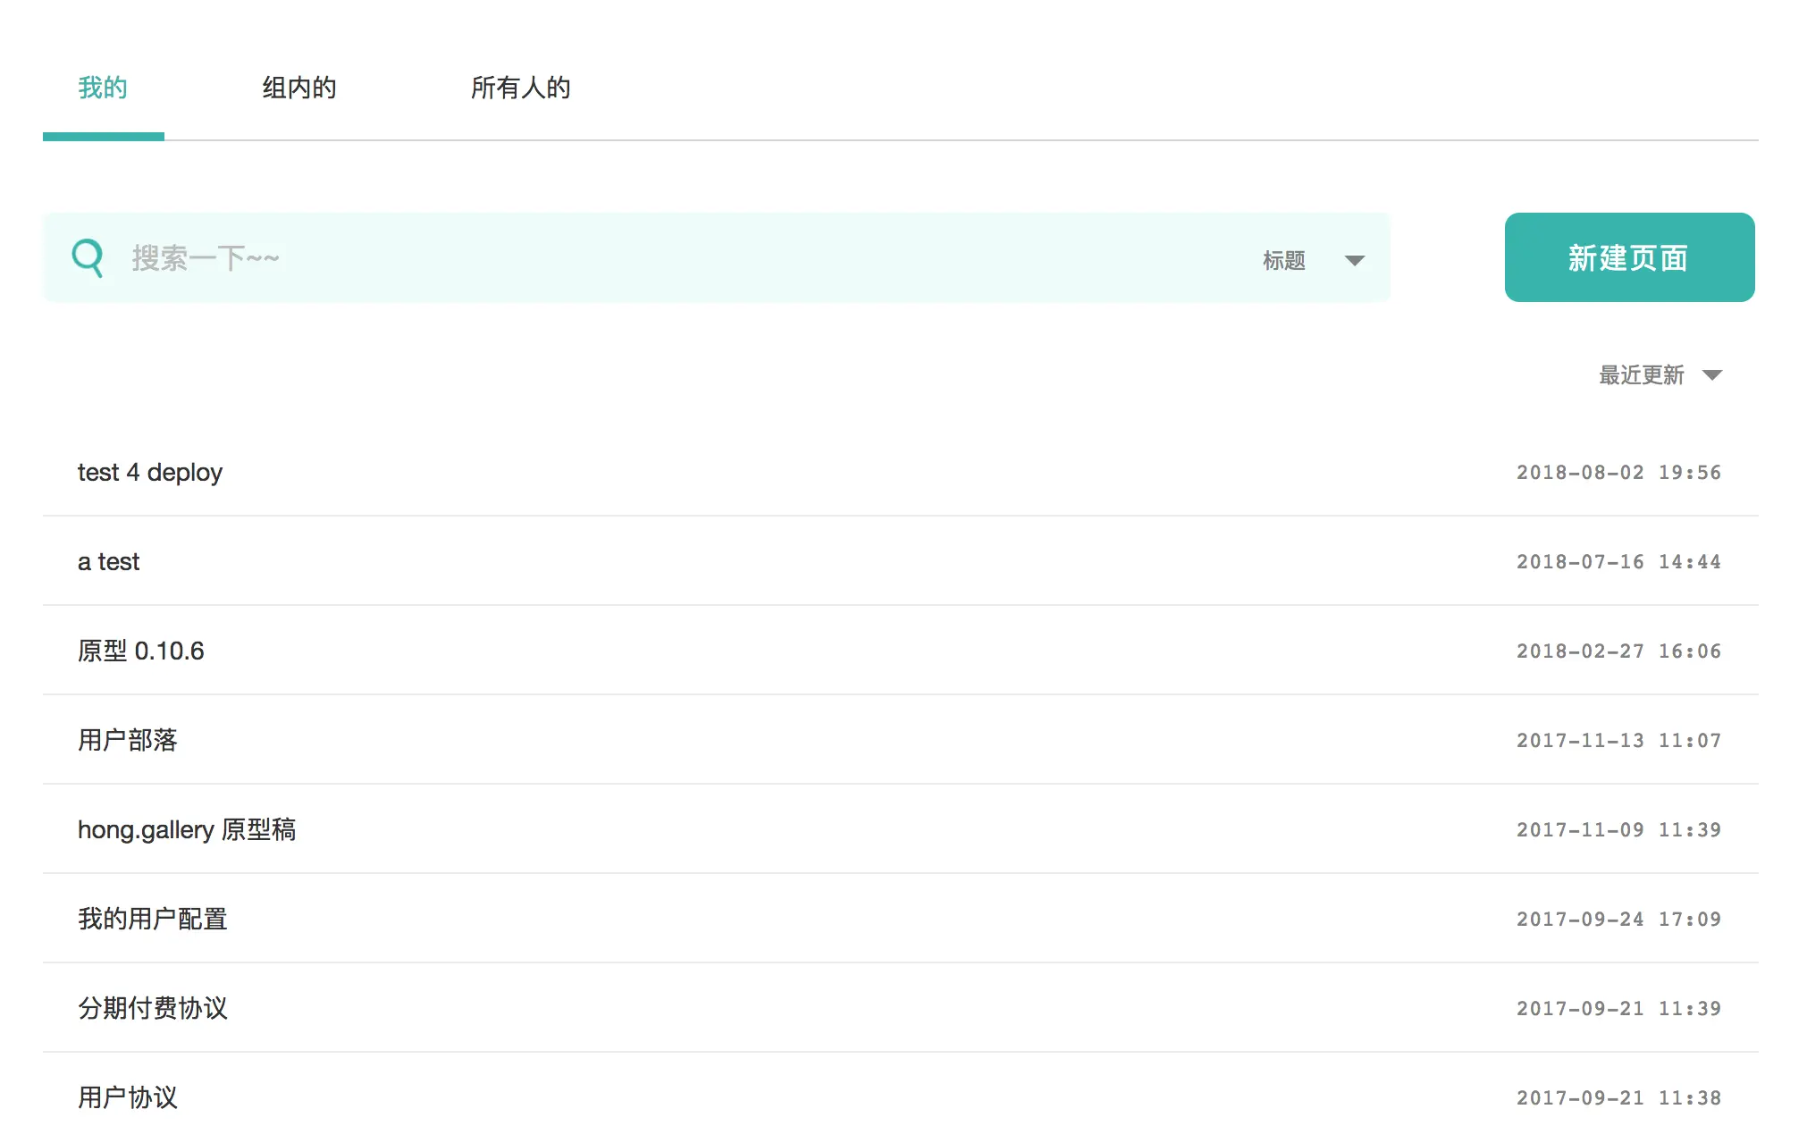Click the search magnifier icon
Screen dimensions: 1807x1126
pyautogui.click(x=88, y=258)
